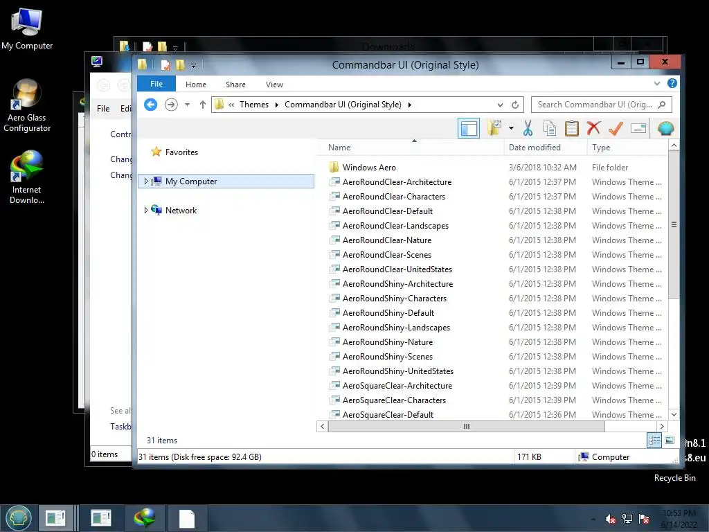Click the red X Delete icon
Image resolution: width=709 pixels, height=532 pixels.
click(x=593, y=128)
